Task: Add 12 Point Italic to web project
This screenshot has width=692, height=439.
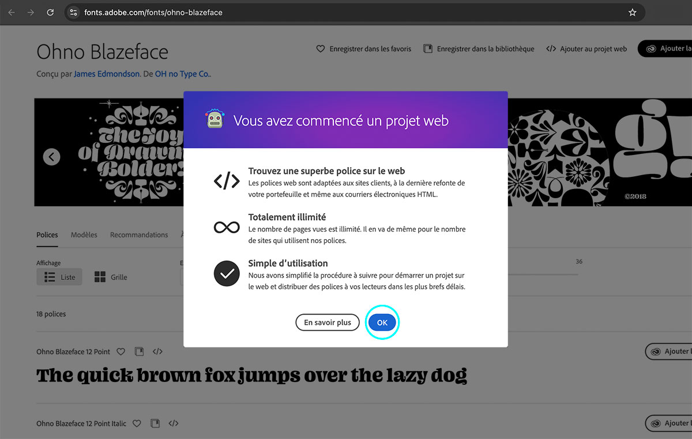Action: (x=173, y=423)
